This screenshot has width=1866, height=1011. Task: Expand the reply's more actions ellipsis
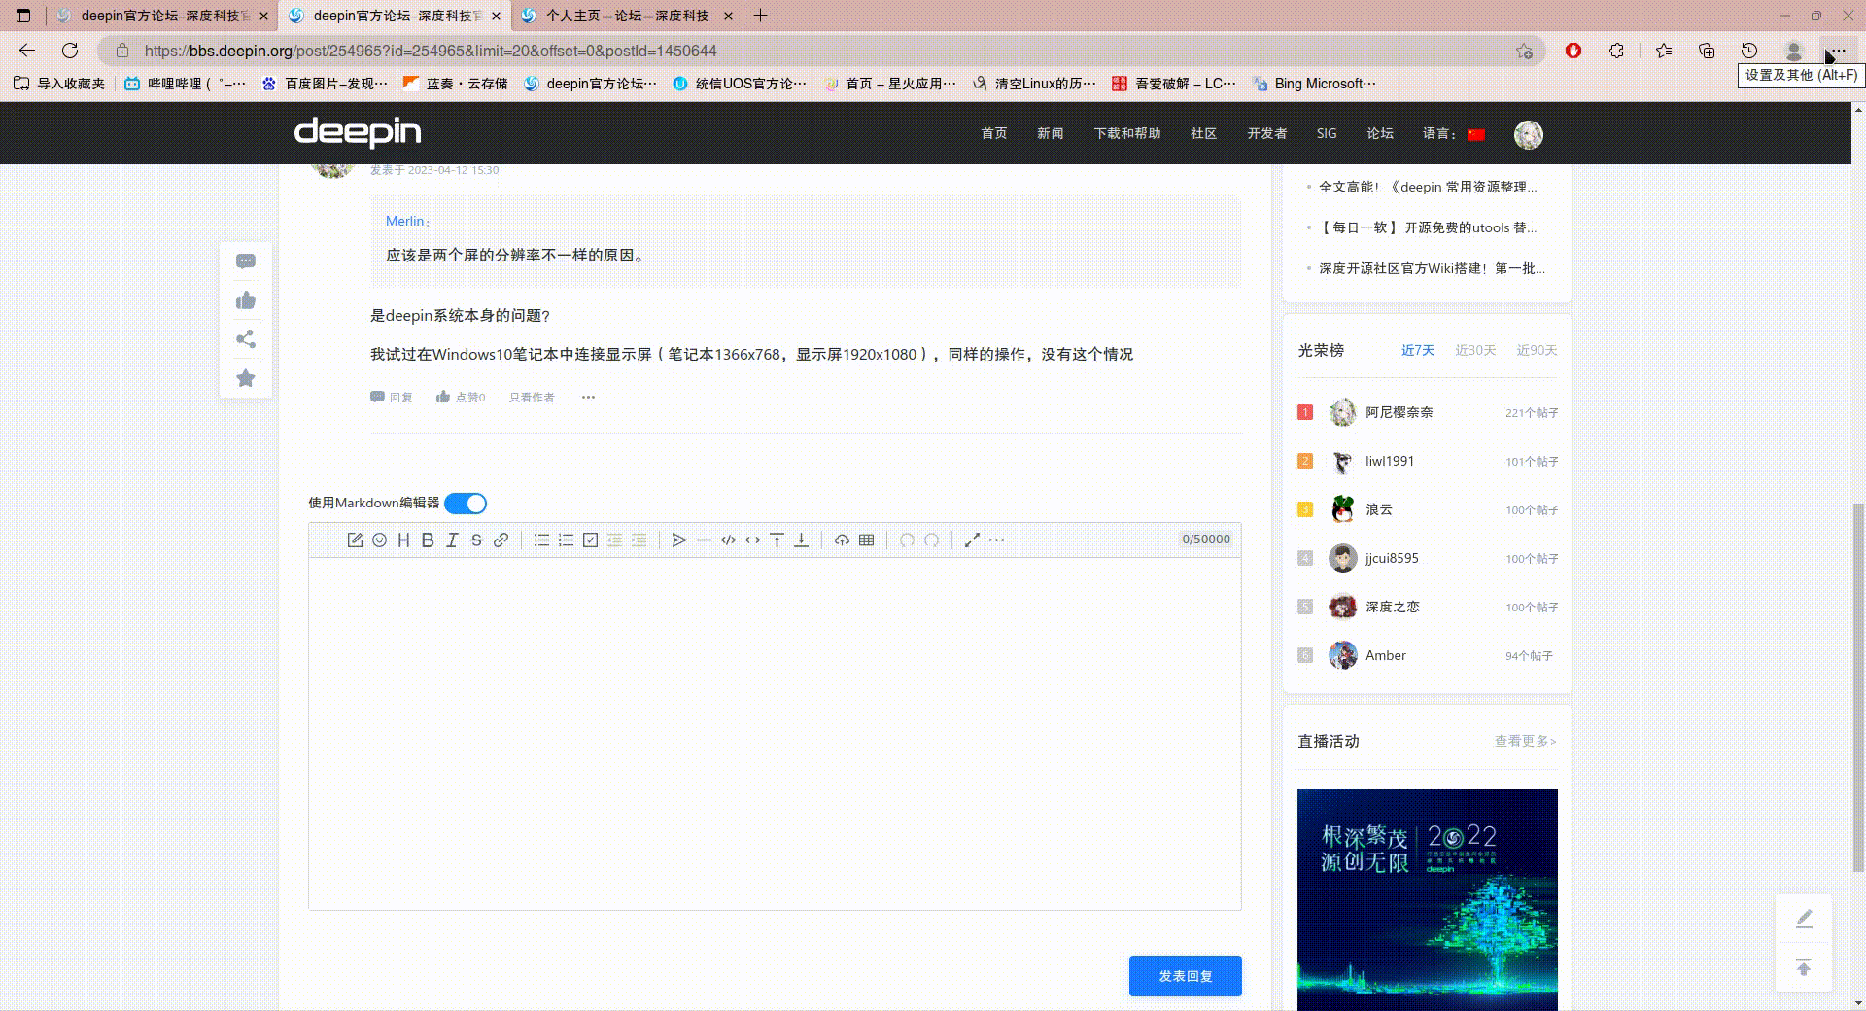[588, 397]
